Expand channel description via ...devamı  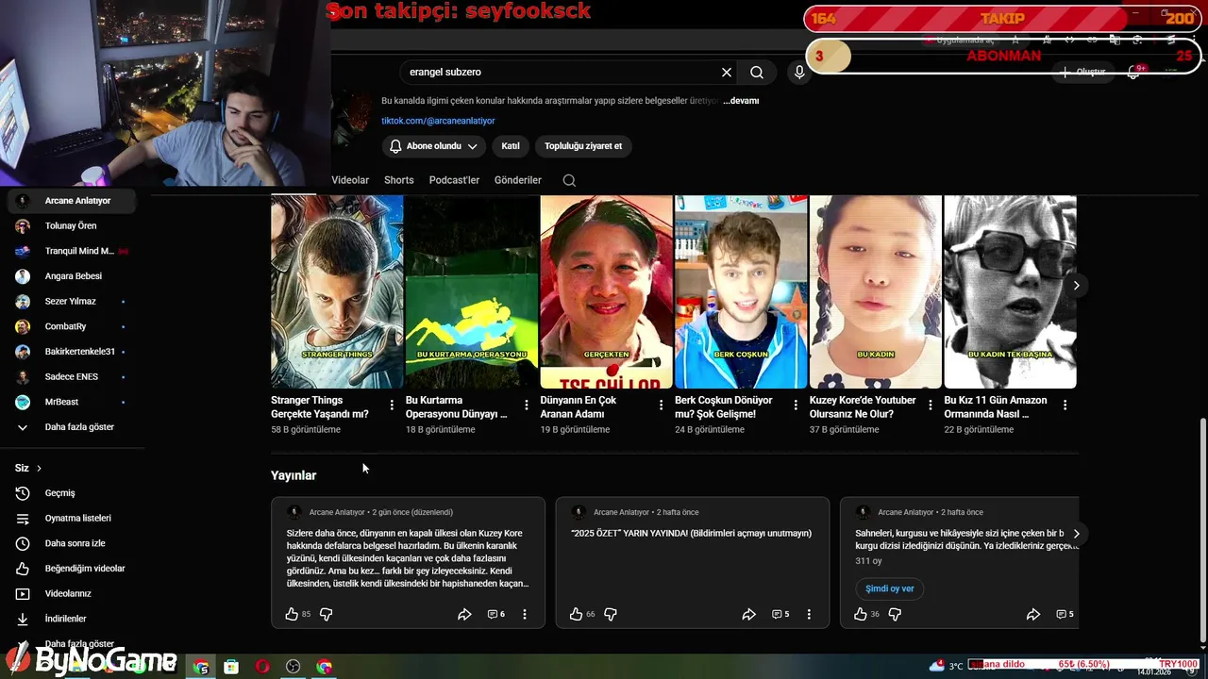[741, 100]
